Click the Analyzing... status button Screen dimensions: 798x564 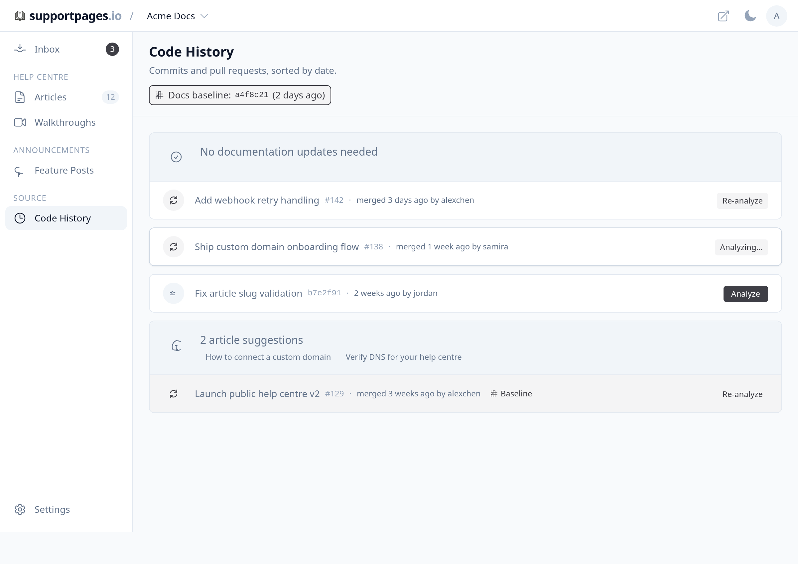(x=741, y=247)
